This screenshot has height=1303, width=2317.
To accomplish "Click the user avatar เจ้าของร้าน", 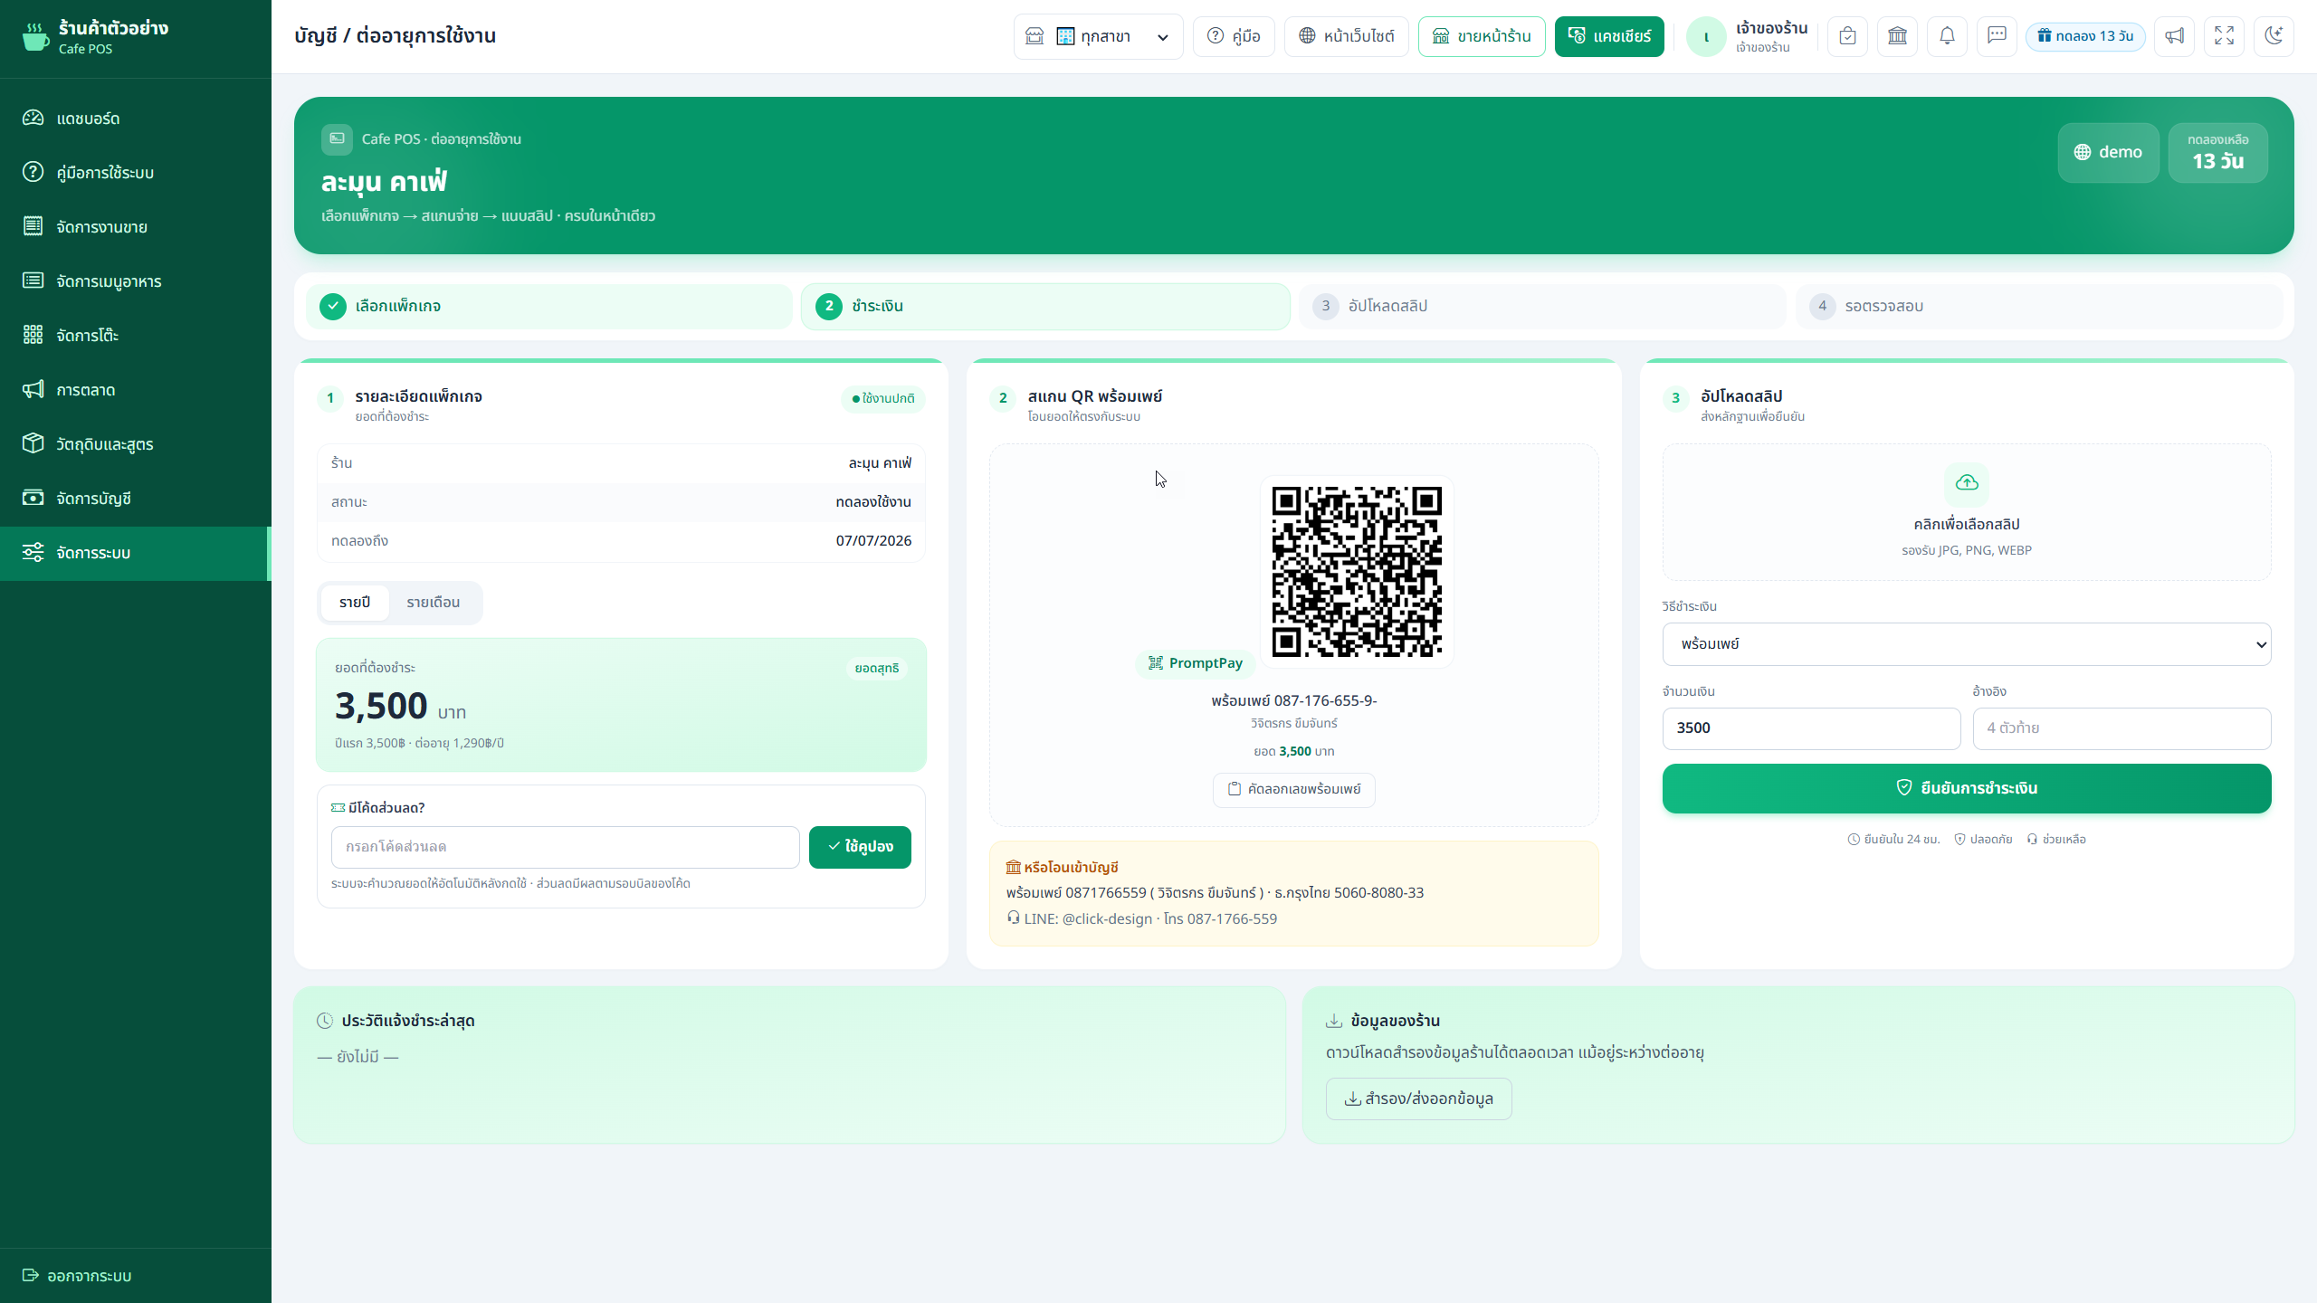I will tap(1706, 37).
